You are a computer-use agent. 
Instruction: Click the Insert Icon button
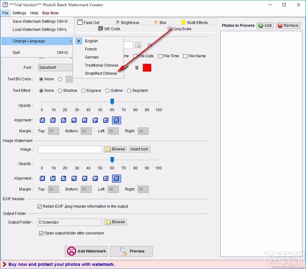coord(139,149)
